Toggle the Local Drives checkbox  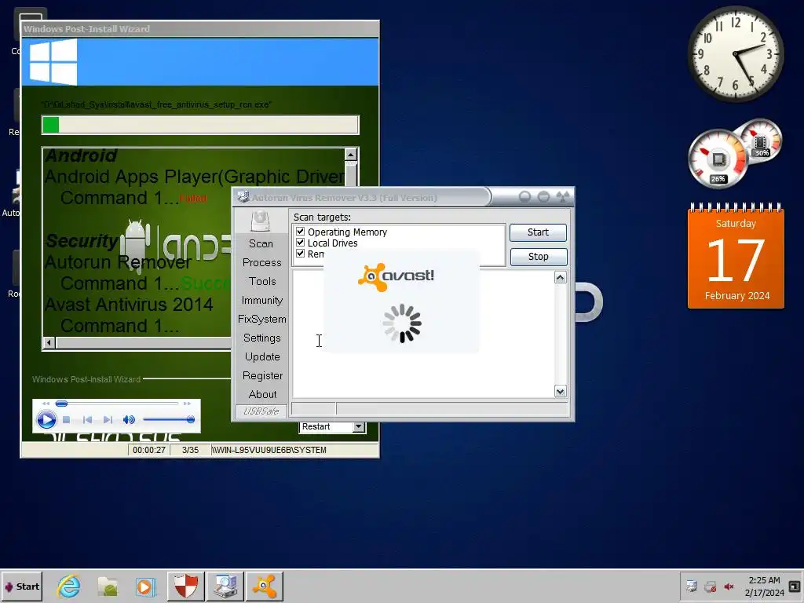(301, 243)
